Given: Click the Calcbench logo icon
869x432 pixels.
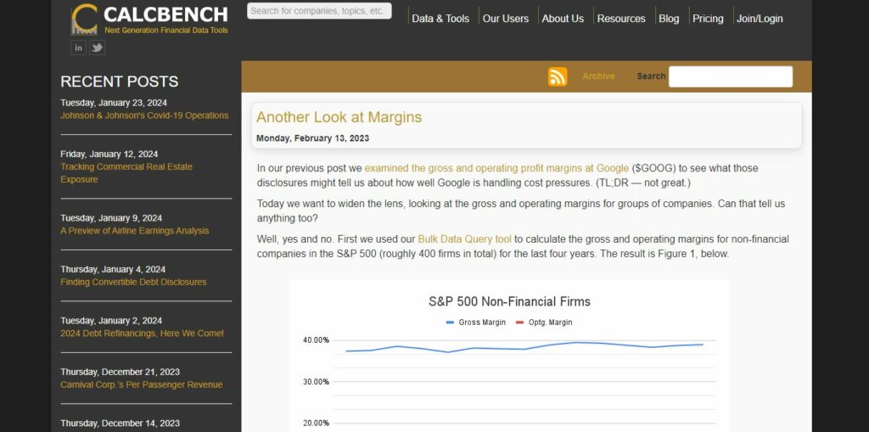Looking at the screenshot, I should pos(84,19).
